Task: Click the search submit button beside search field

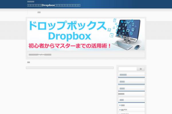Action: 141,69
